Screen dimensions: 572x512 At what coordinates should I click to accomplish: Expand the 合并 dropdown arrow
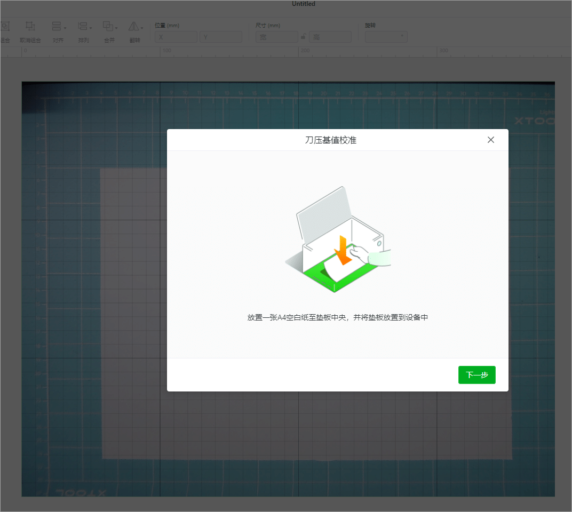coord(116,28)
